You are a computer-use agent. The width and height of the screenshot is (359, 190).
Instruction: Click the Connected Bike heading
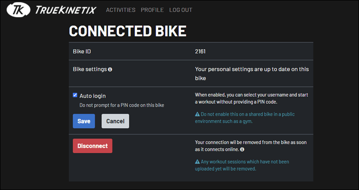(x=127, y=31)
